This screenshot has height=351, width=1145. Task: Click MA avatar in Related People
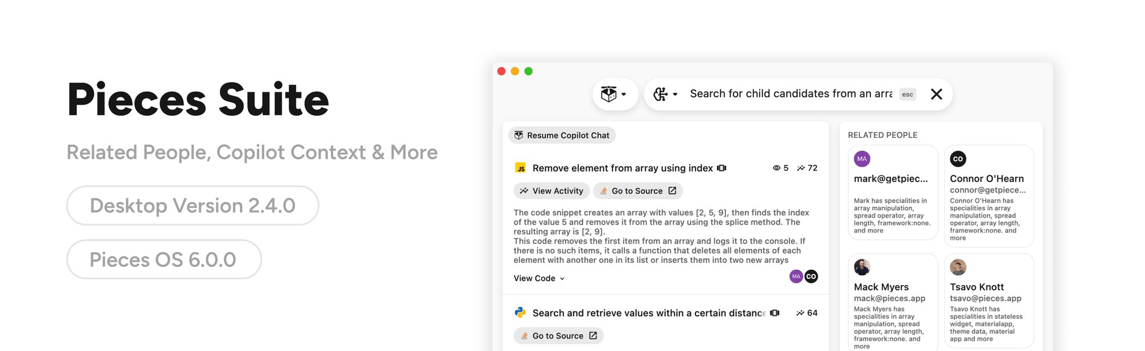862,159
